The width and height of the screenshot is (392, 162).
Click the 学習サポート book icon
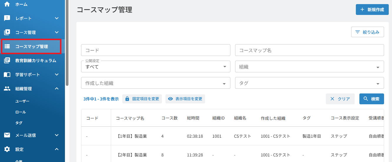(x=7, y=74)
